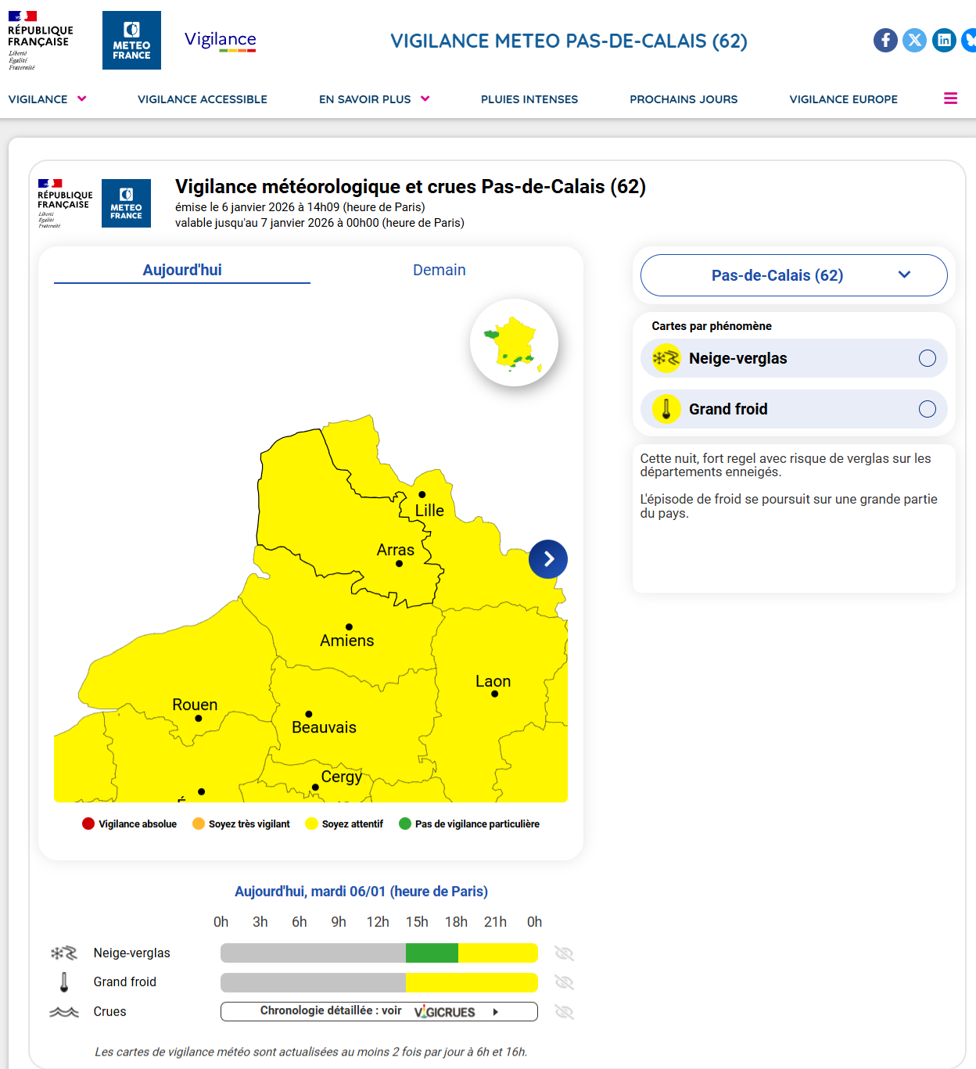Image resolution: width=976 pixels, height=1069 pixels.
Task: Select the Neige-verglas radio button
Action: point(927,358)
